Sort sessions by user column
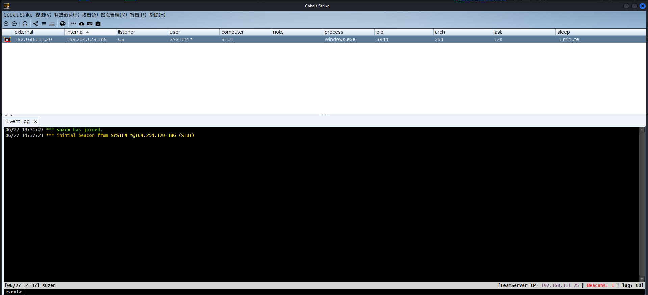This screenshot has height=295, width=648. [x=194, y=32]
